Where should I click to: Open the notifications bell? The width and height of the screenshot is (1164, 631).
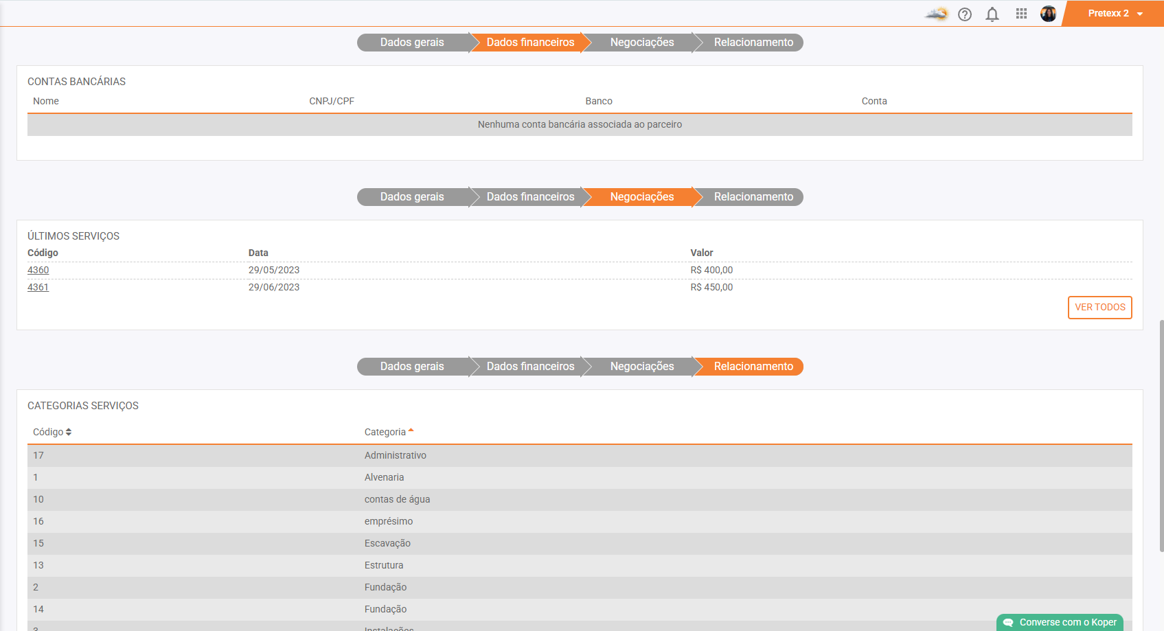(992, 14)
